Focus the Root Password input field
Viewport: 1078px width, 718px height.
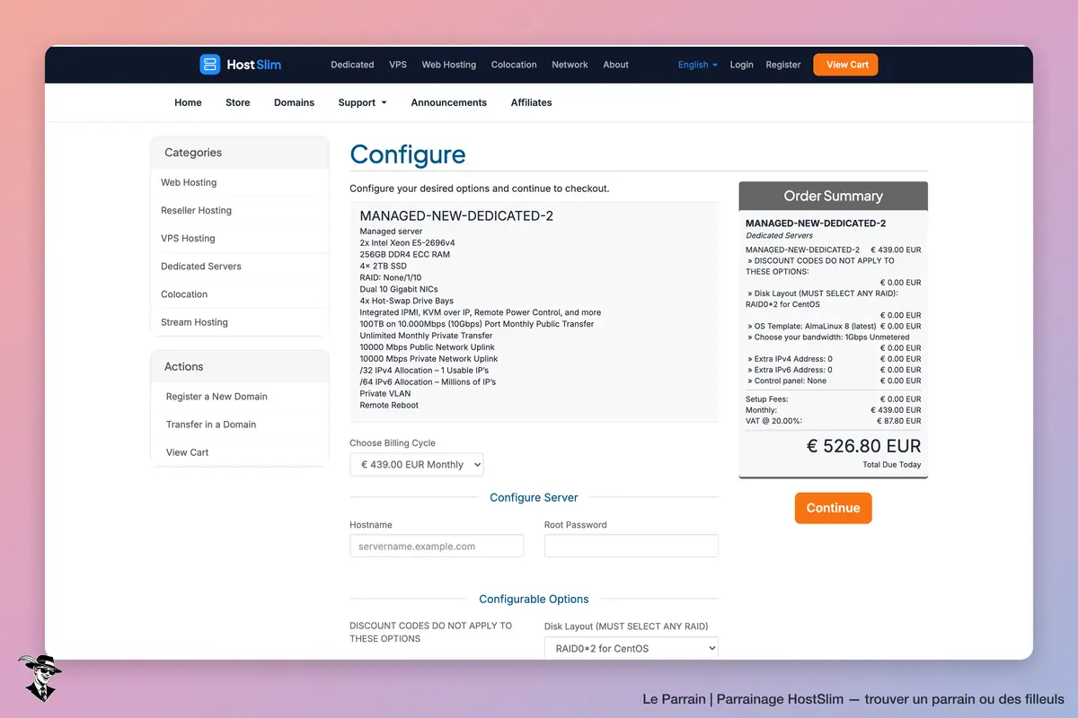click(632, 546)
